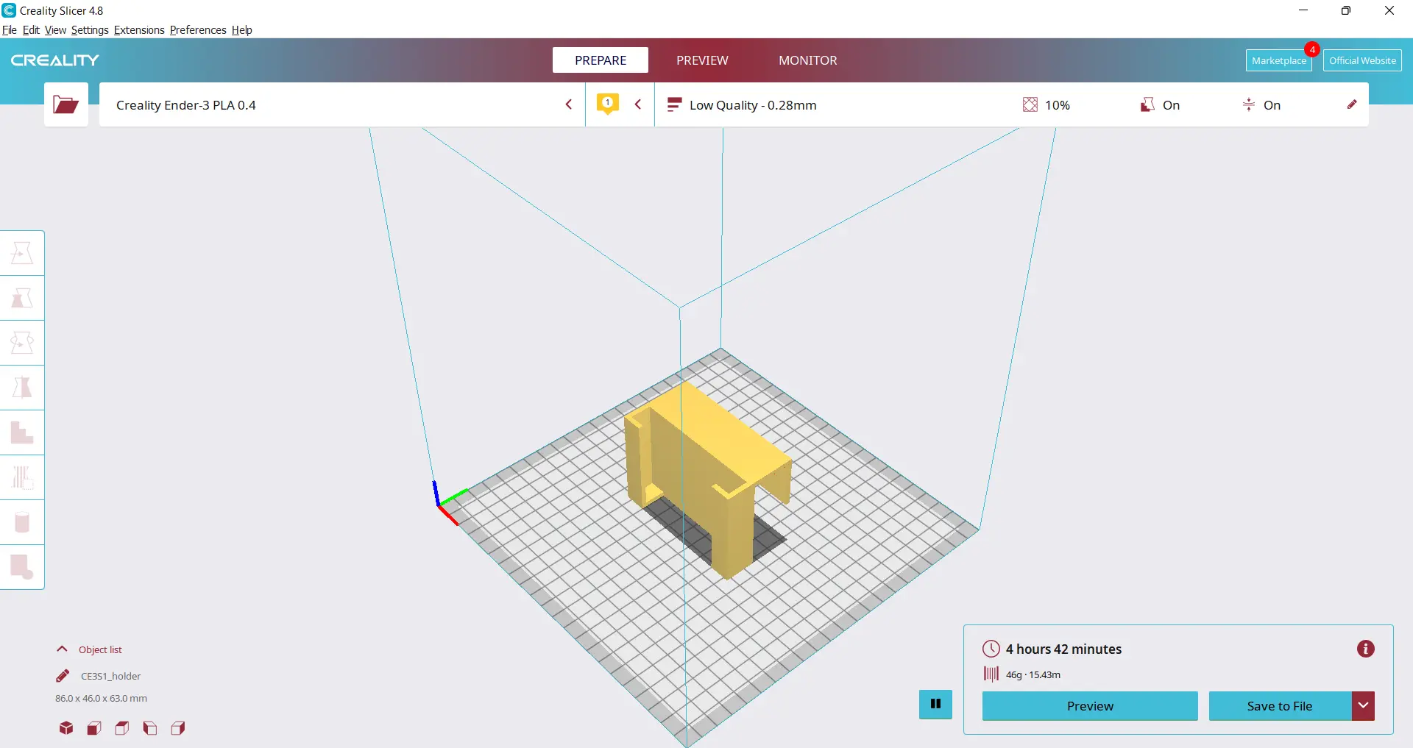Open the Creality Ender-3 PLA 0.4 printer selector
This screenshot has height=748, width=1413.
point(342,104)
